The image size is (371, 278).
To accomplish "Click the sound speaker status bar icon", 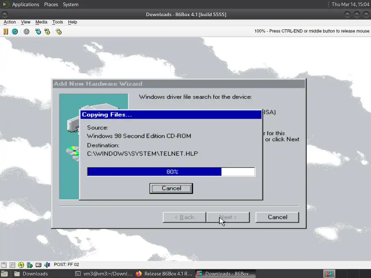I will [47, 265].
